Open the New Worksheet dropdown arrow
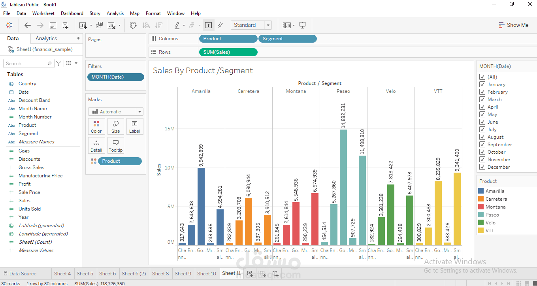Screen dimensions: 537x286 point(91,26)
